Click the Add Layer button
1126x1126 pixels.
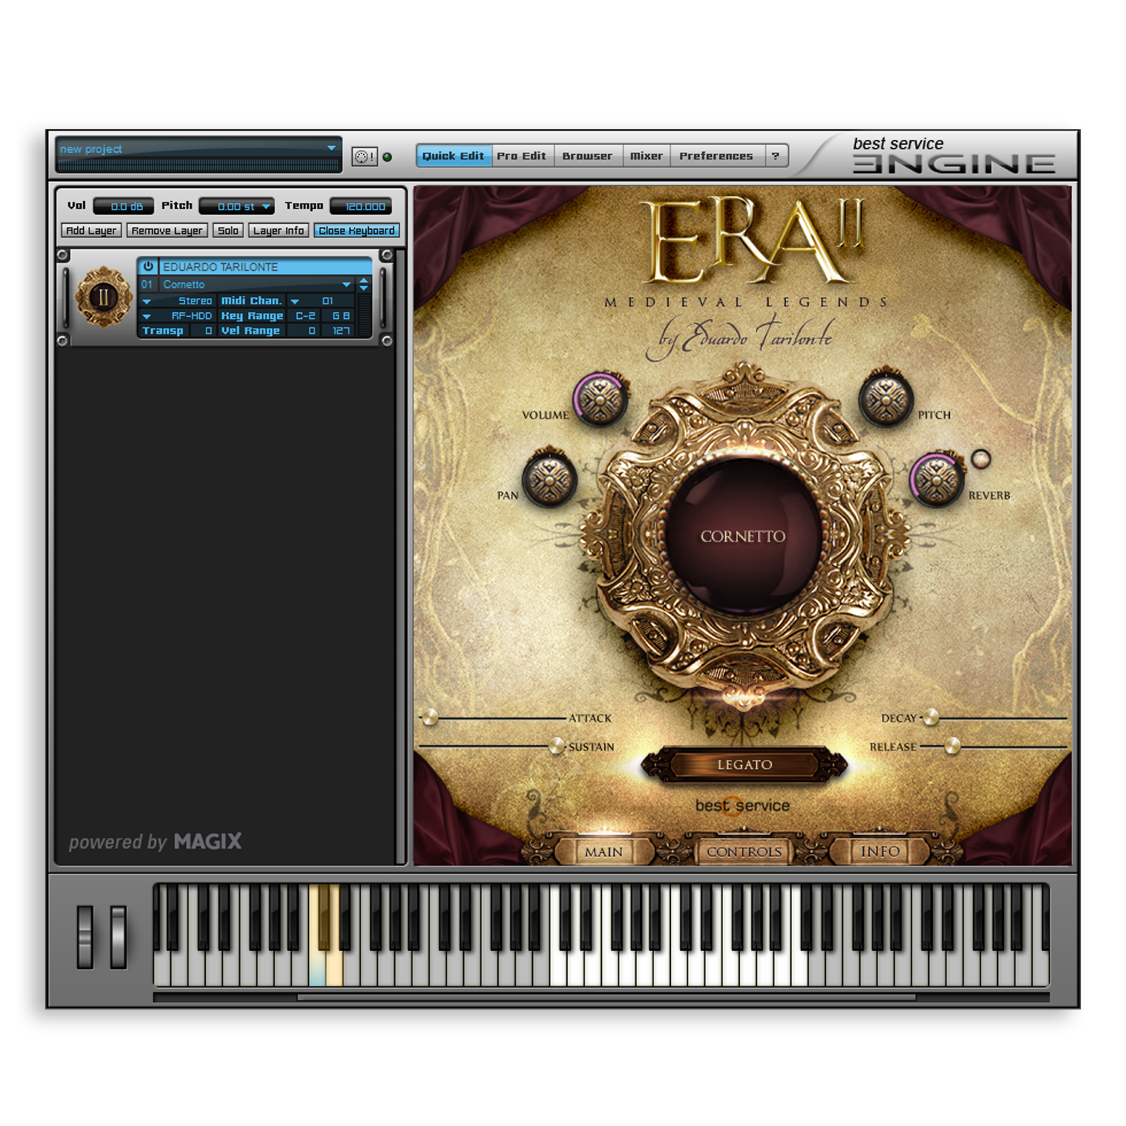coord(92,231)
